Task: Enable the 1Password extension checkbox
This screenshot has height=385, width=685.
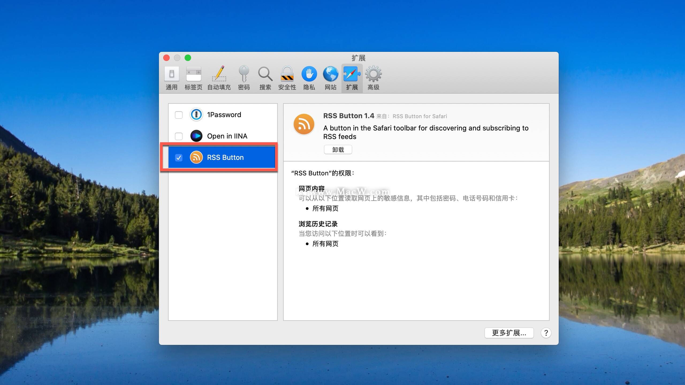Action: point(178,115)
